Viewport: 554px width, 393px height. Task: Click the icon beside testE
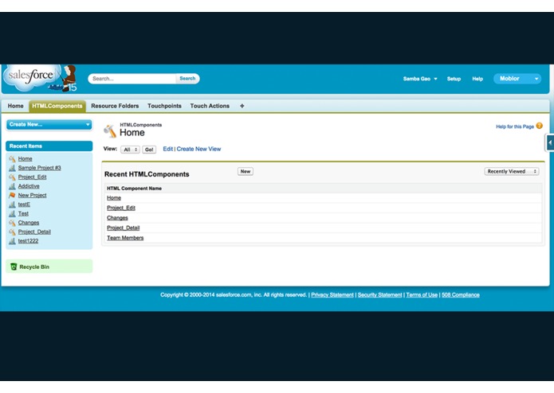click(x=13, y=204)
